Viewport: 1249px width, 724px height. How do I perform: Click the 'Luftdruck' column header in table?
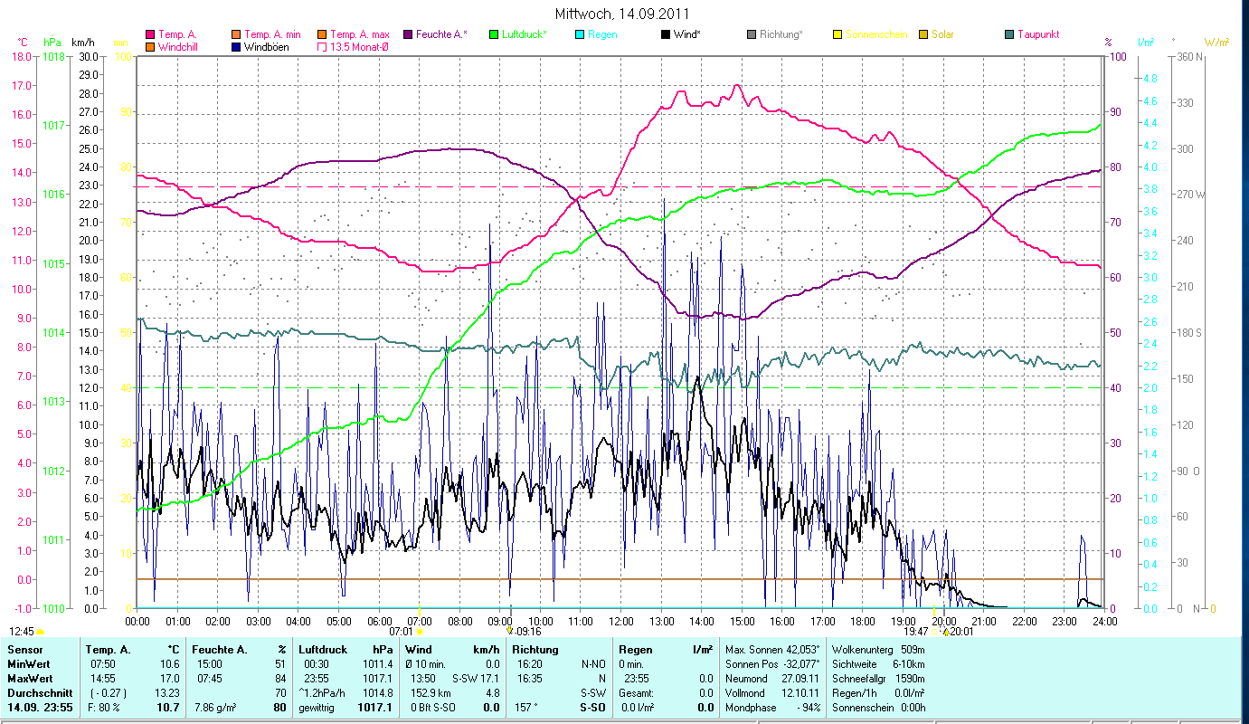click(323, 650)
